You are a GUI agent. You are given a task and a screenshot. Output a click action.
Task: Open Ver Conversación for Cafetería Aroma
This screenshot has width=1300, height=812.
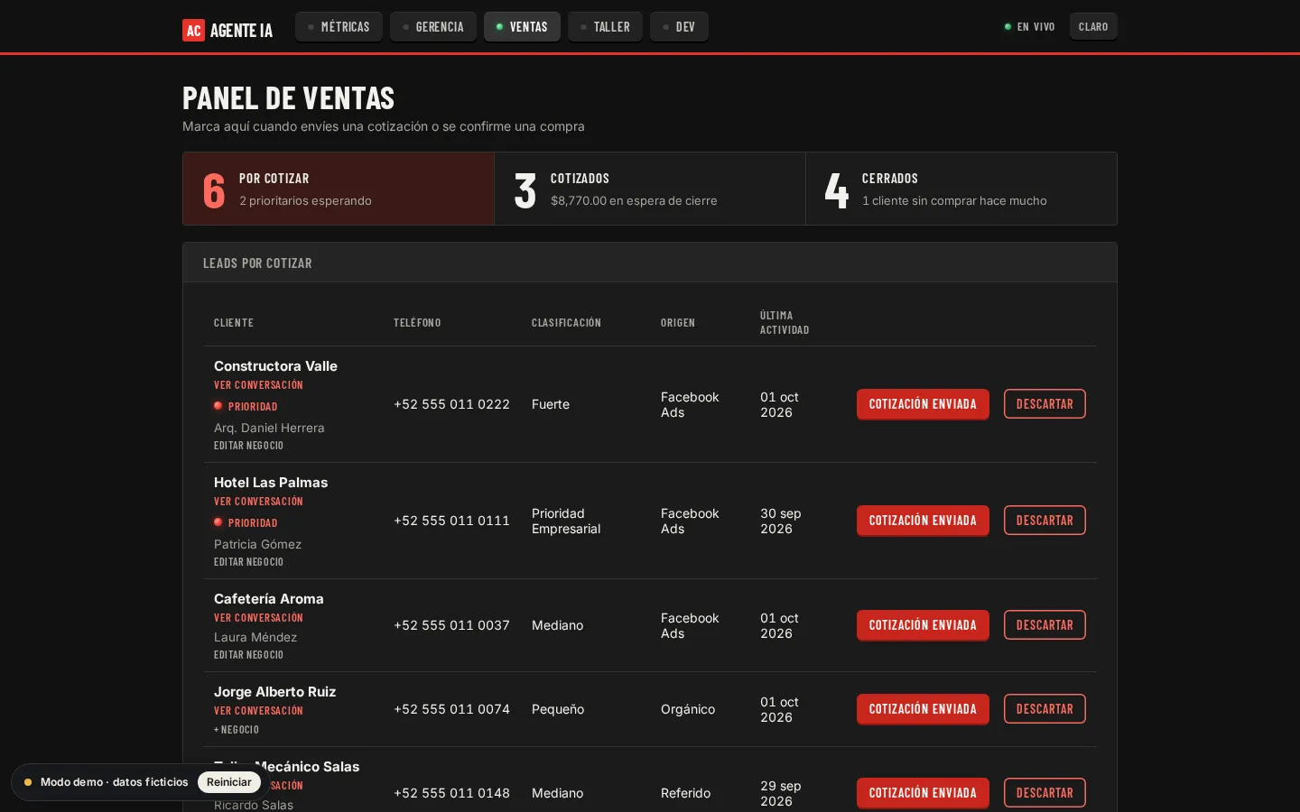click(258, 618)
